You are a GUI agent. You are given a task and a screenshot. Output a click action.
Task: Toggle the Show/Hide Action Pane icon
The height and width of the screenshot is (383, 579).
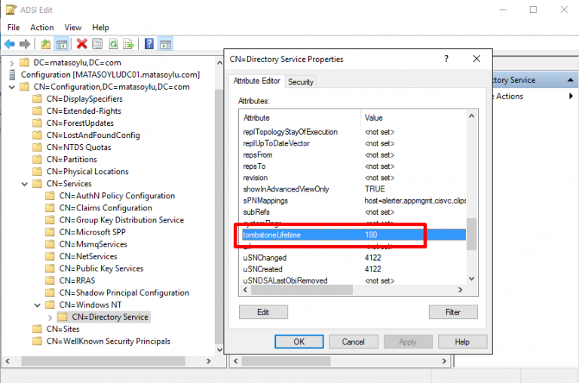coord(165,44)
